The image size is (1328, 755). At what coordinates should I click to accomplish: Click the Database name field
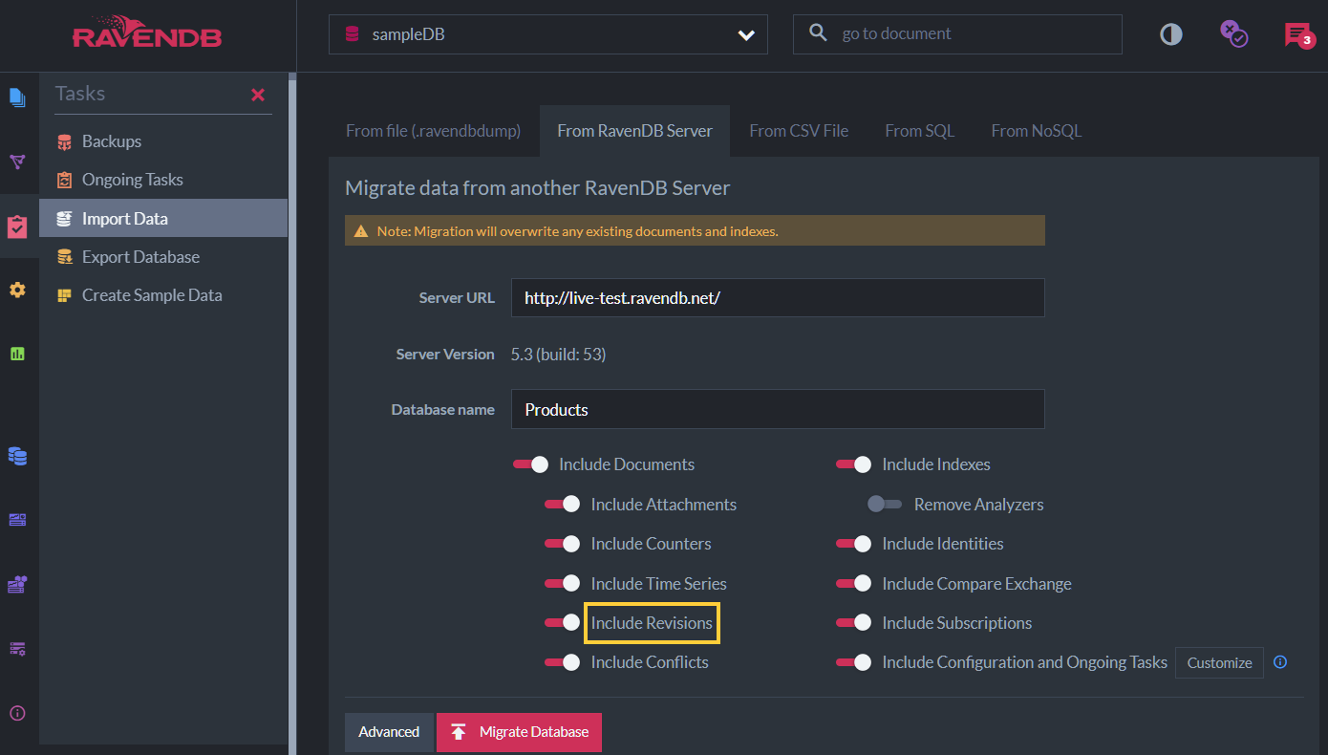778,409
